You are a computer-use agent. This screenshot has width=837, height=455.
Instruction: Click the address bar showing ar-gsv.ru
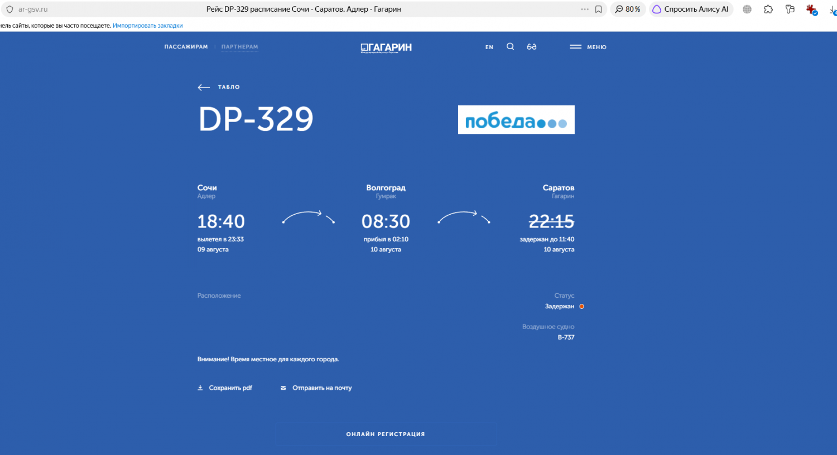coord(33,9)
